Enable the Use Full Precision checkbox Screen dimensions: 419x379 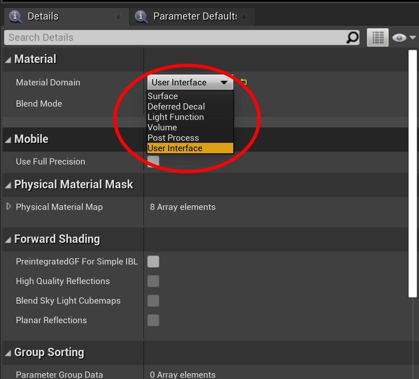153,162
